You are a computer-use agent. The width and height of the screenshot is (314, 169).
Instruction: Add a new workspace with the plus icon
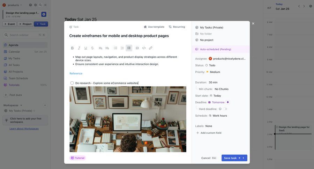tap(45, 105)
